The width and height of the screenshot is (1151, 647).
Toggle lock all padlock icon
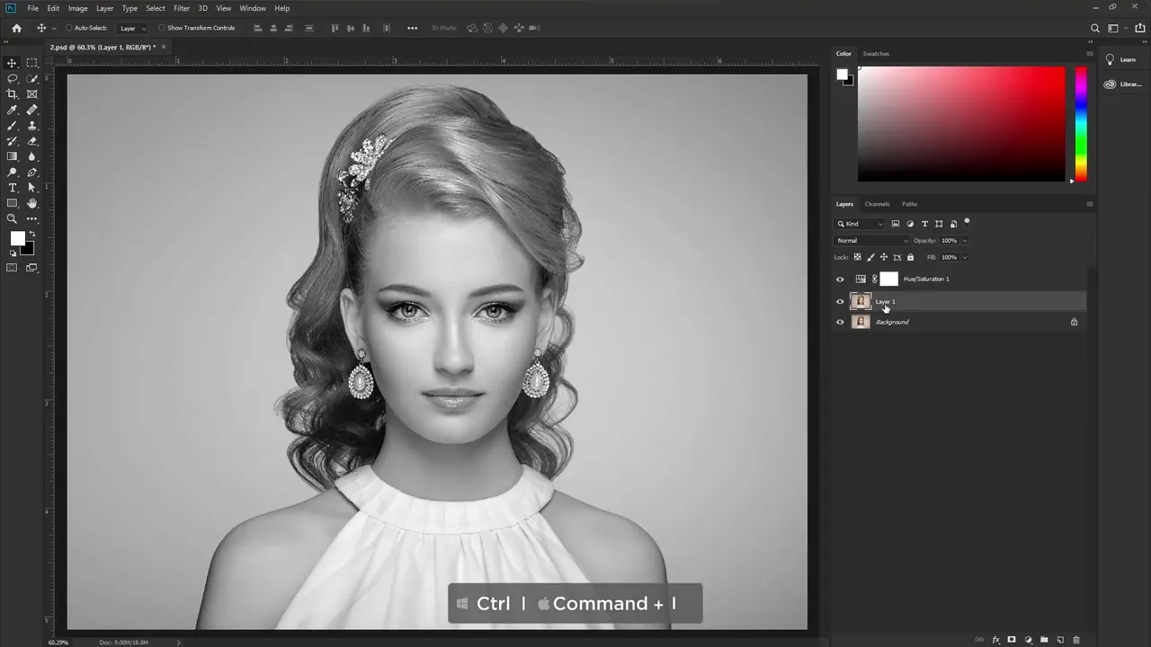pyautogui.click(x=909, y=257)
